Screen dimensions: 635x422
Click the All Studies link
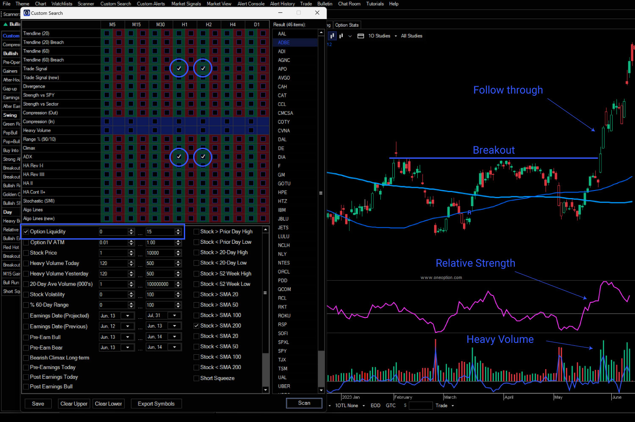[x=411, y=36]
